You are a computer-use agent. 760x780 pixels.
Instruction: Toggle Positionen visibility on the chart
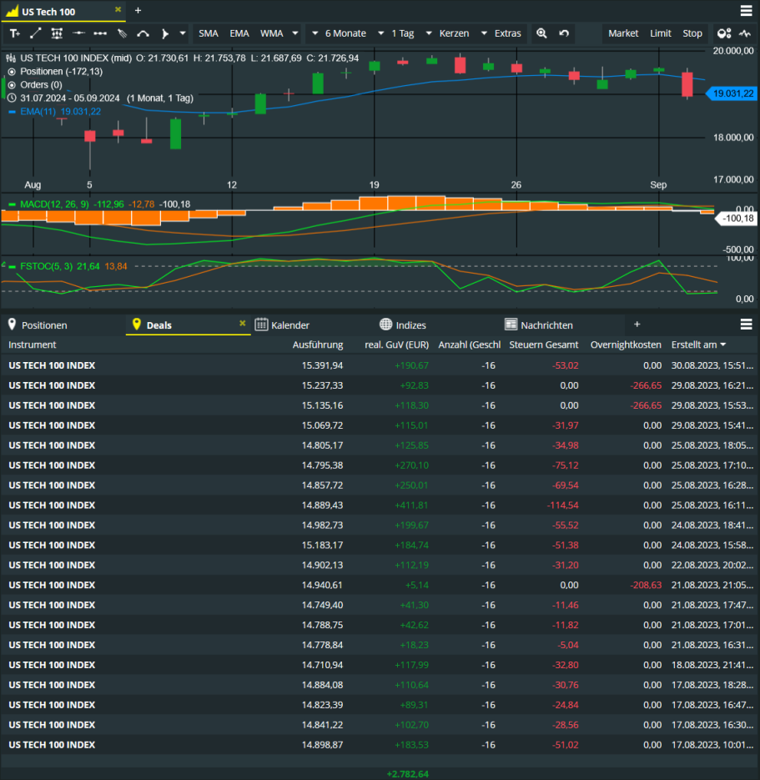click(x=12, y=72)
